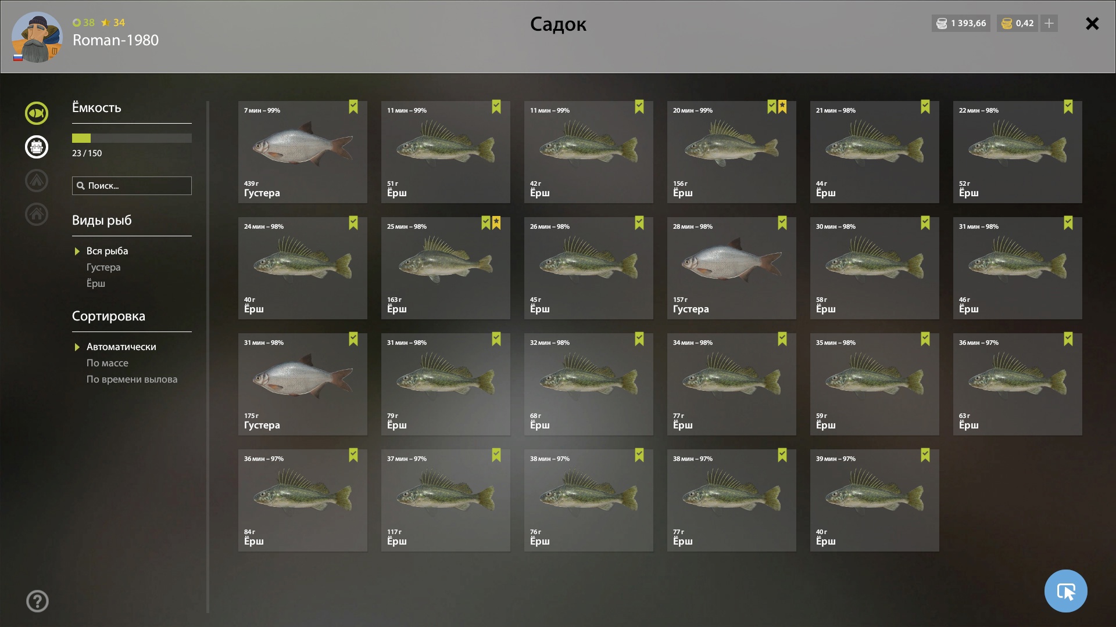The image size is (1116, 627).
Task: Filter fish species by Густера
Action: pos(103,267)
